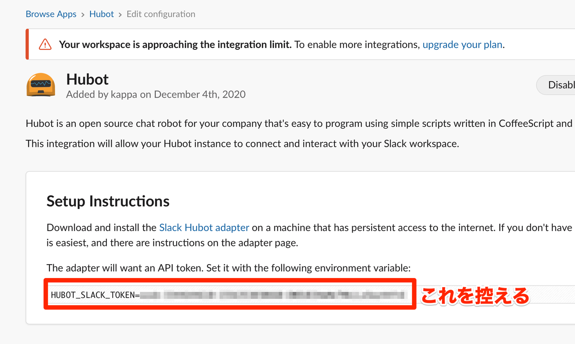Click the Setup Instructions heading

click(108, 201)
